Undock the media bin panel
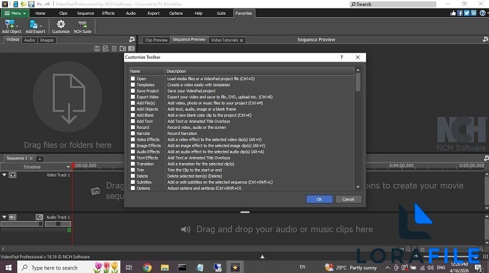The image size is (489, 273). tap(132, 39)
